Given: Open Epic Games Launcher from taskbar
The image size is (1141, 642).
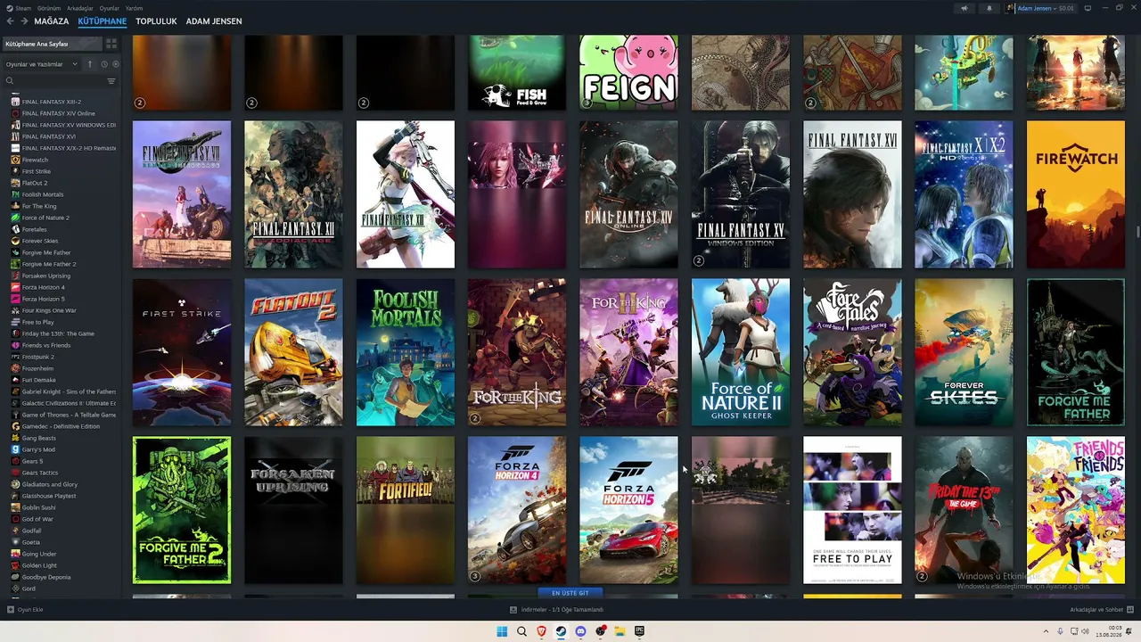Looking at the screenshot, I should coord(639,631).
